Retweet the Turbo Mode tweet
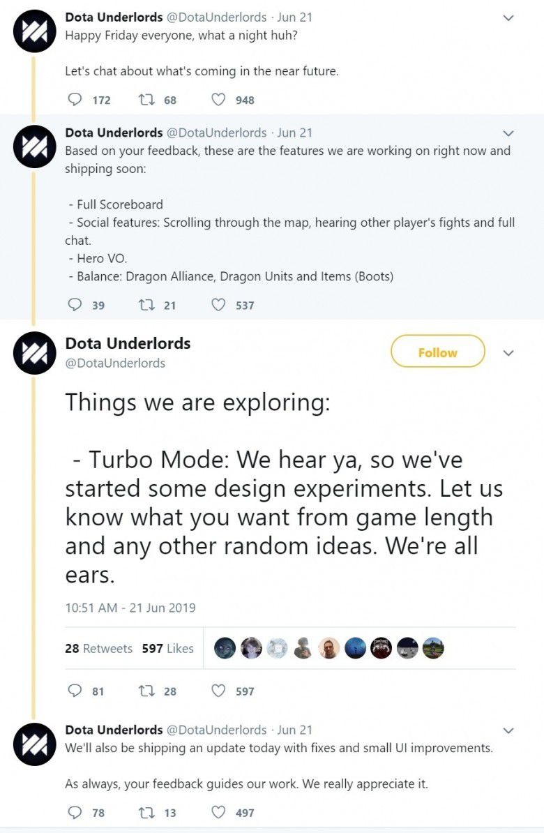This screenshot has width=544, height=833. coord(146,691)
